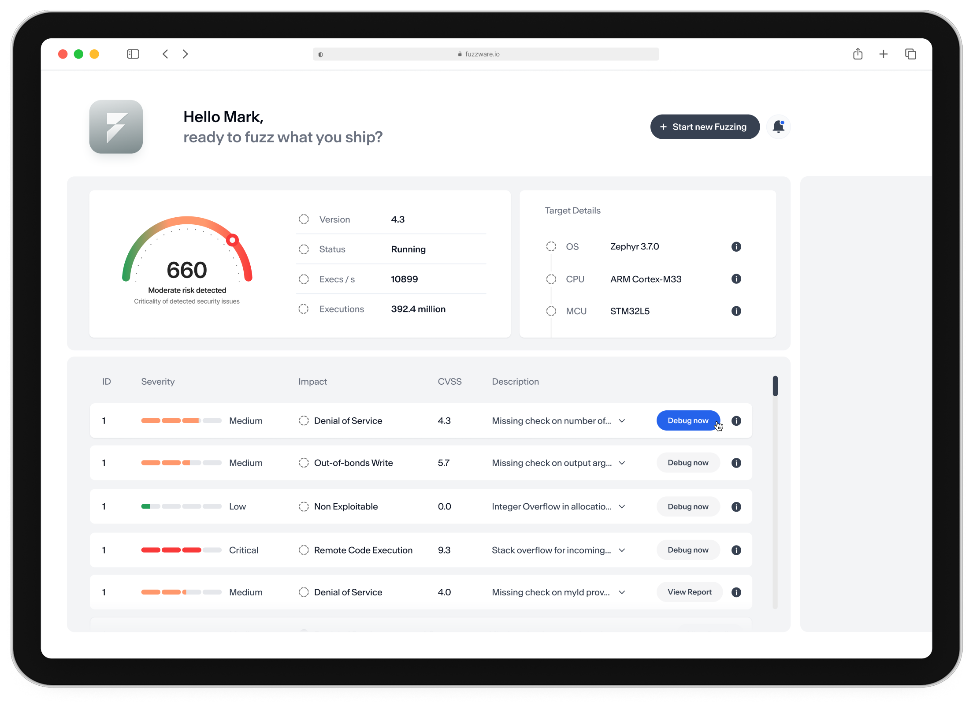This screenshot has height=706, width=973.
Task: Sort by the Severity column header
Action: pos(158,382)
